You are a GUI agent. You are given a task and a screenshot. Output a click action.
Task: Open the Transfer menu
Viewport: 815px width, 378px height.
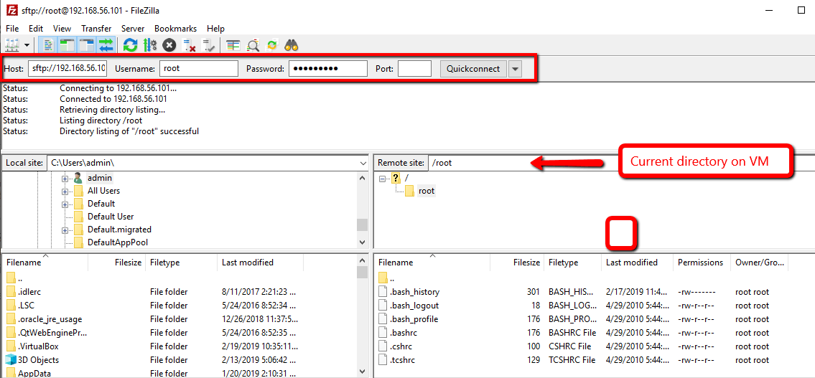pos(97,29)
